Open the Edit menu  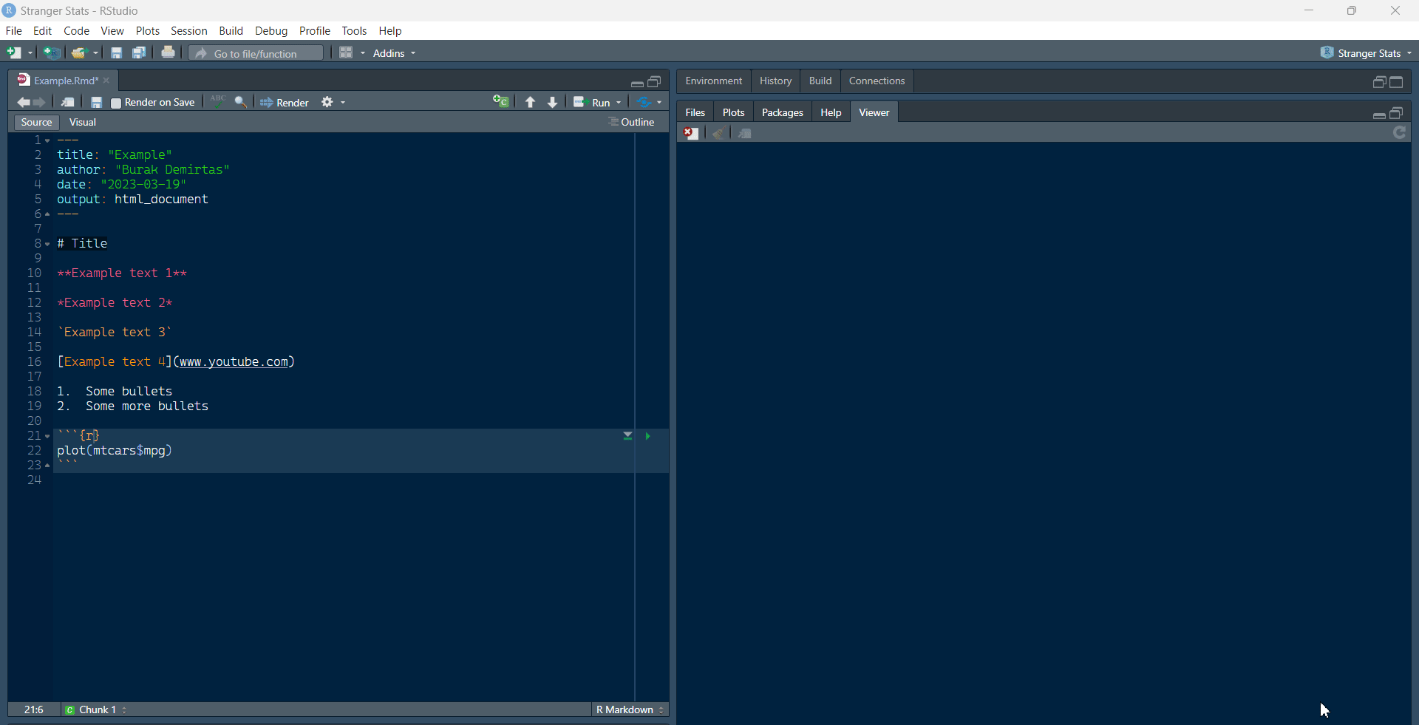pos(43,31)
